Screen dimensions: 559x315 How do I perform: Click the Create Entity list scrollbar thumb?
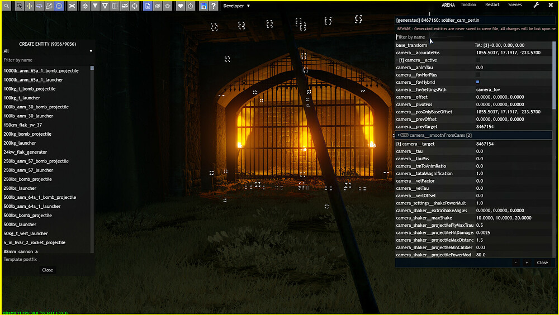(92, 68)
